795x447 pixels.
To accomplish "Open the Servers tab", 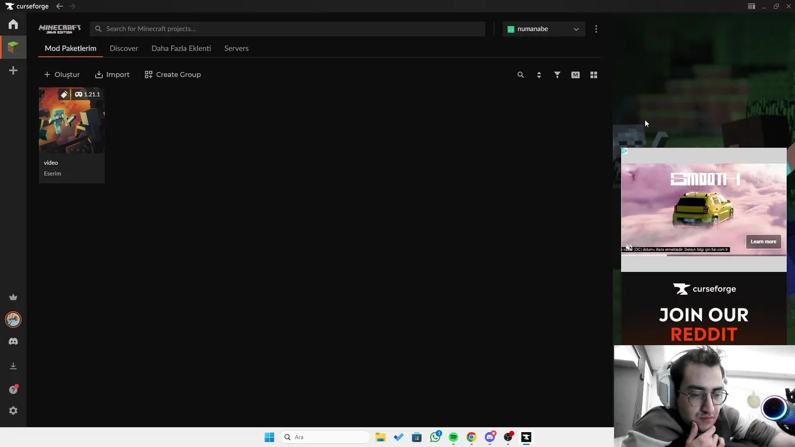I will coord(236,48).
